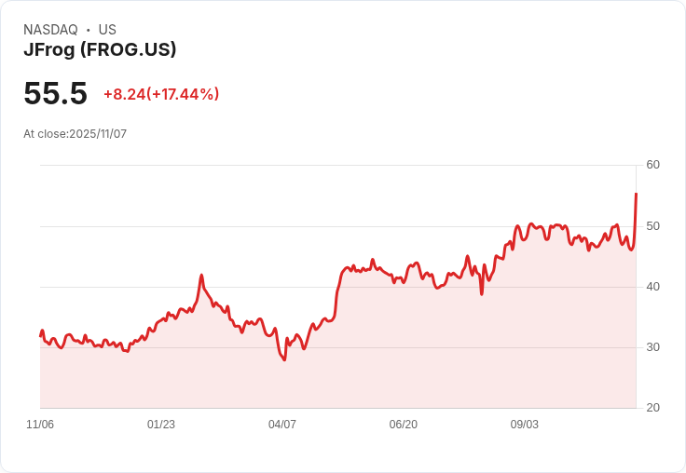Click the 55.5 current price
Image resolution: width=686 pixels, height=473 pixels.
(55, 93)
